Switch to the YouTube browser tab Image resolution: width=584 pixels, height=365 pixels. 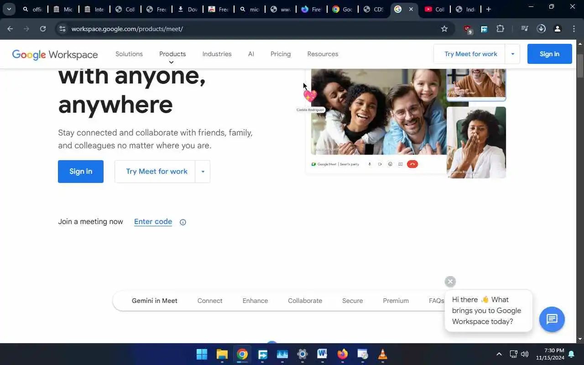(434, 9)
